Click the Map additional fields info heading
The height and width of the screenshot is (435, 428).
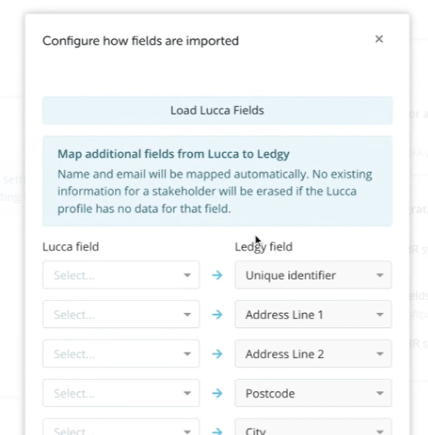(173, 154)
